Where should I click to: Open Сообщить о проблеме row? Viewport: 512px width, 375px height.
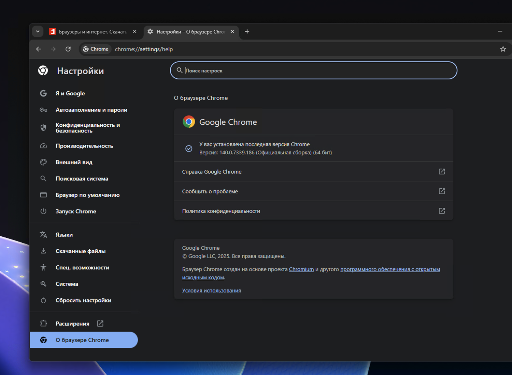pyautogui.click(x=313, y=191)
